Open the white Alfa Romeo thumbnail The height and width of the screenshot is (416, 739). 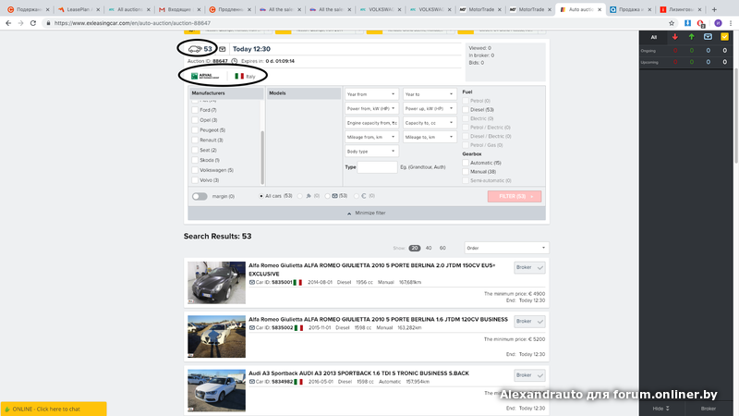pos(216,336)
